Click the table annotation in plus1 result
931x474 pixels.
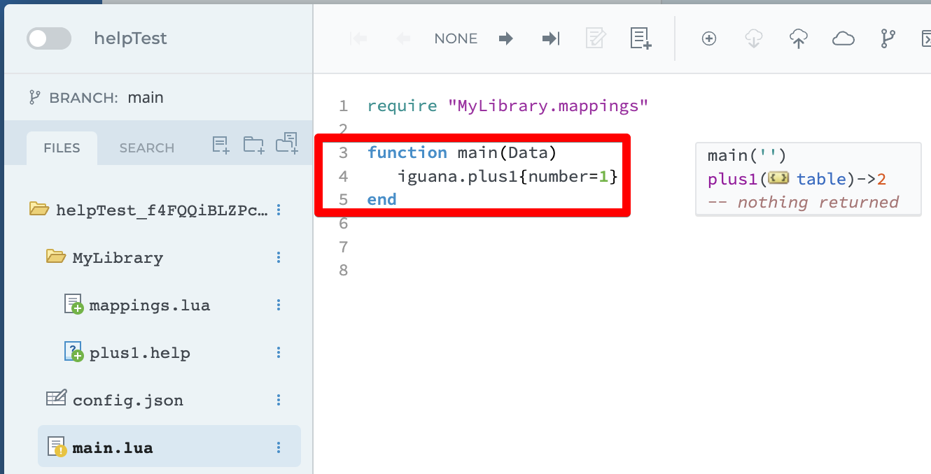click(x=820, y=179)
